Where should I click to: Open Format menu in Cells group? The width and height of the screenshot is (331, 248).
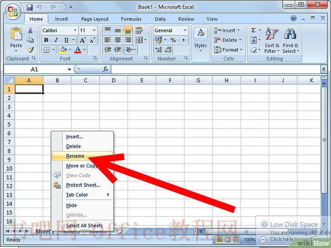click(x=228, y=50)
